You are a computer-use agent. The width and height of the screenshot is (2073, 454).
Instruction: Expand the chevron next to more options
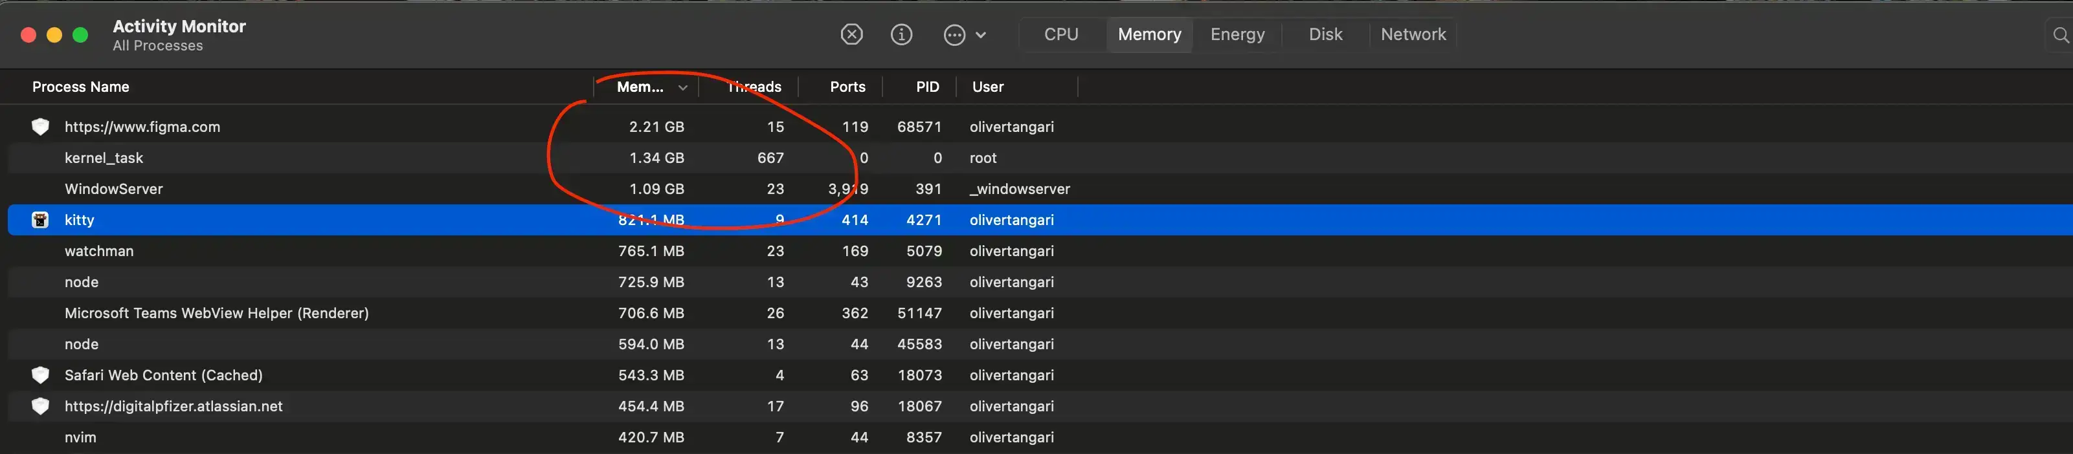point(980,36)
